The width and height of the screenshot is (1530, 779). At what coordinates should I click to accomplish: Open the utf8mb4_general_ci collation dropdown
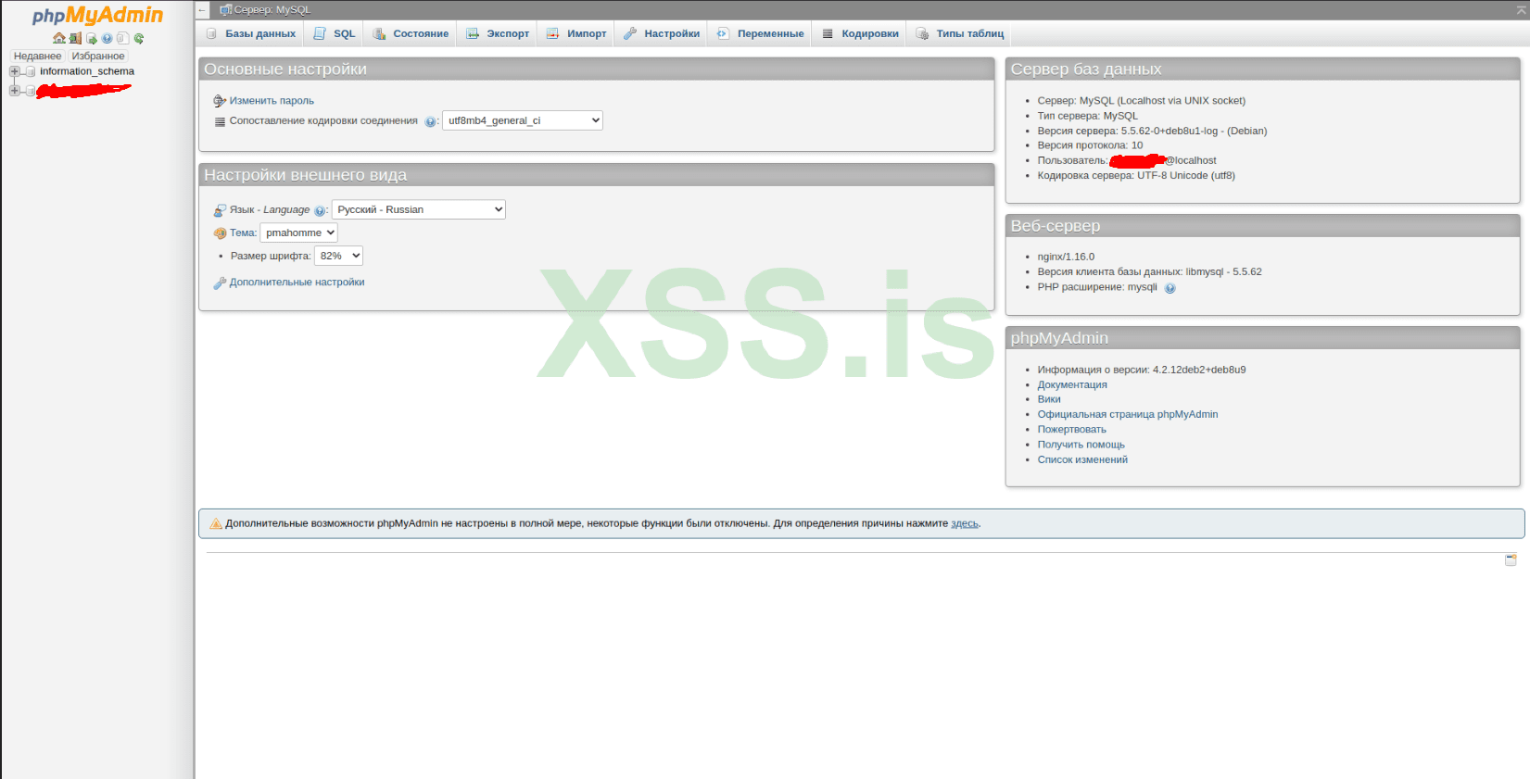click(523, 120)
